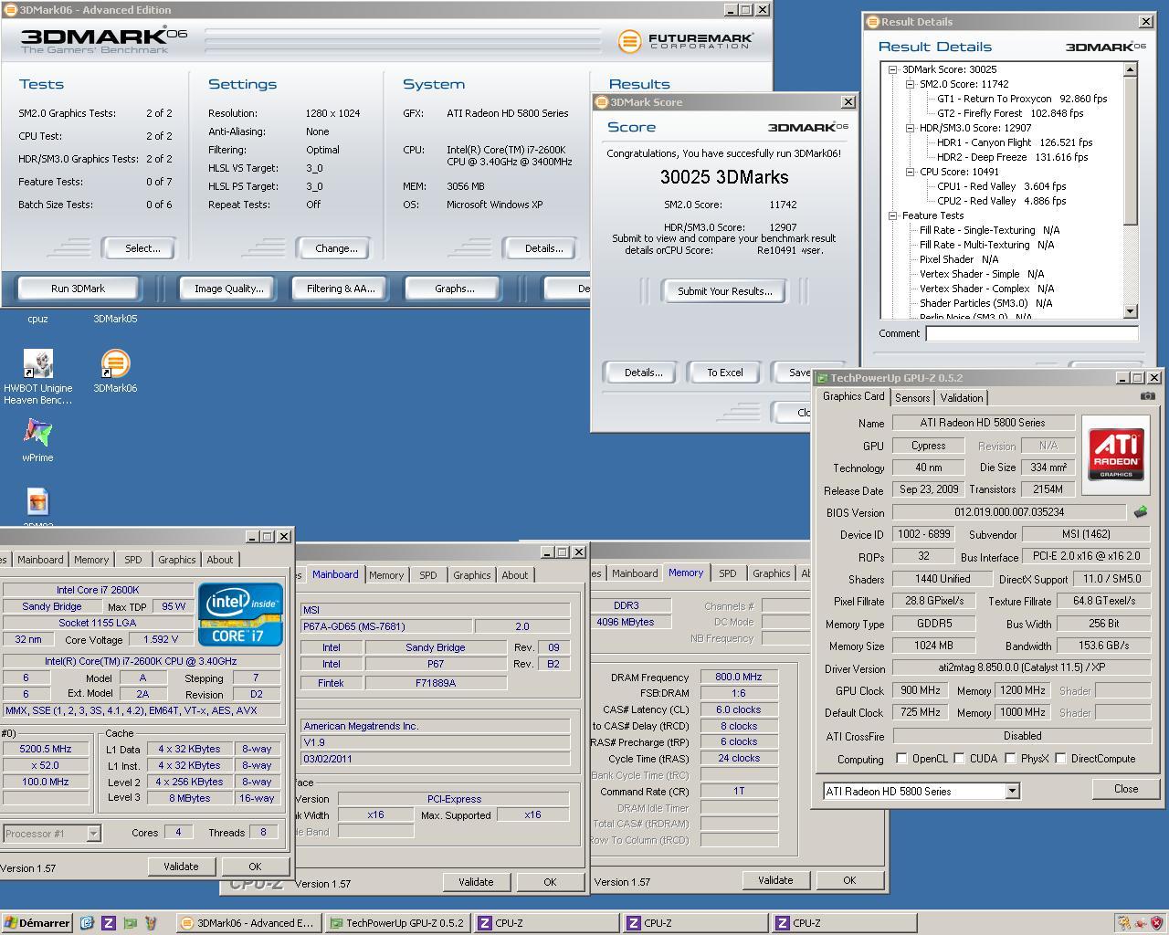Open Memory tab in CPU-Z processor window

point(91,560)
